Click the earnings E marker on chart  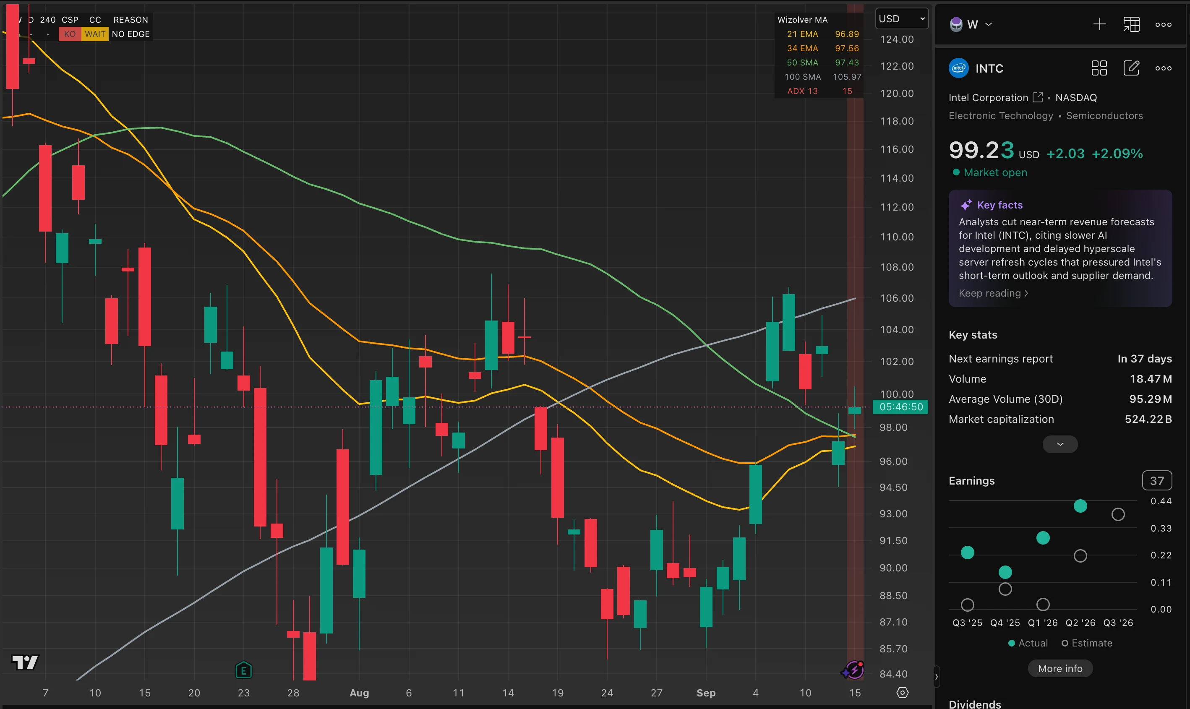pyautogui.click(x=244, y=670)
